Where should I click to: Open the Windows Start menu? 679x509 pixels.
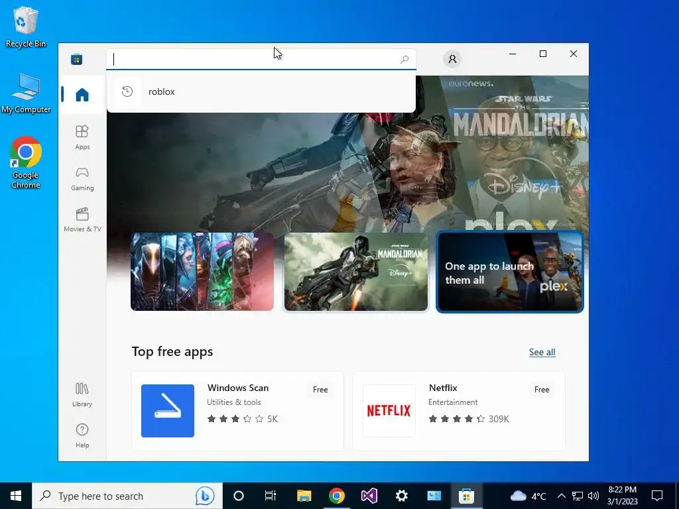(16, 496)
